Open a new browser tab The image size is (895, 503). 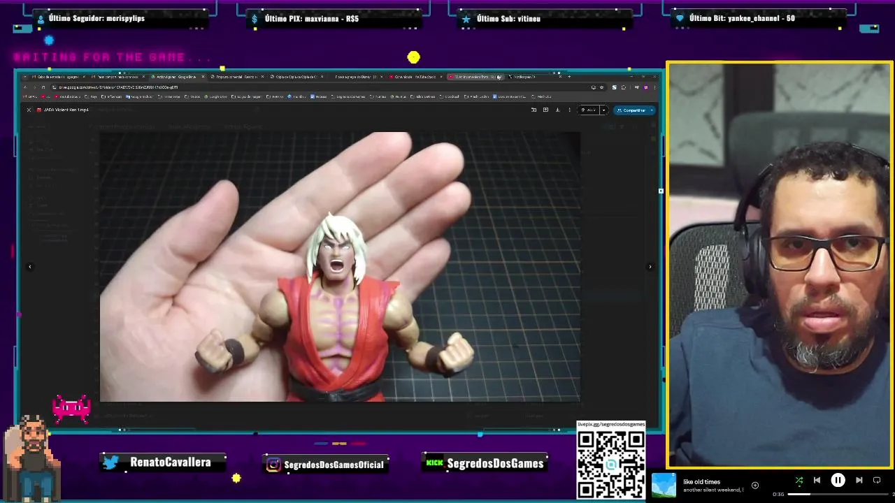pyautogui.click(x=569, y=76)
